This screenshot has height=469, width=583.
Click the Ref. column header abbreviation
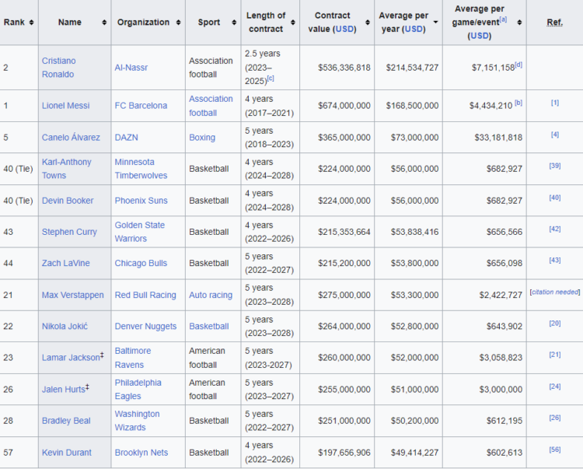555,23
